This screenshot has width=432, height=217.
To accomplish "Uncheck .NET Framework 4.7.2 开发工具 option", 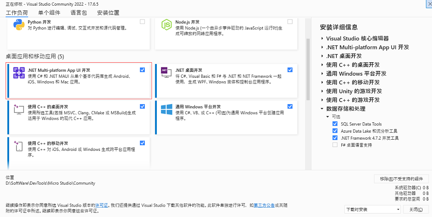I will (335, 137).
